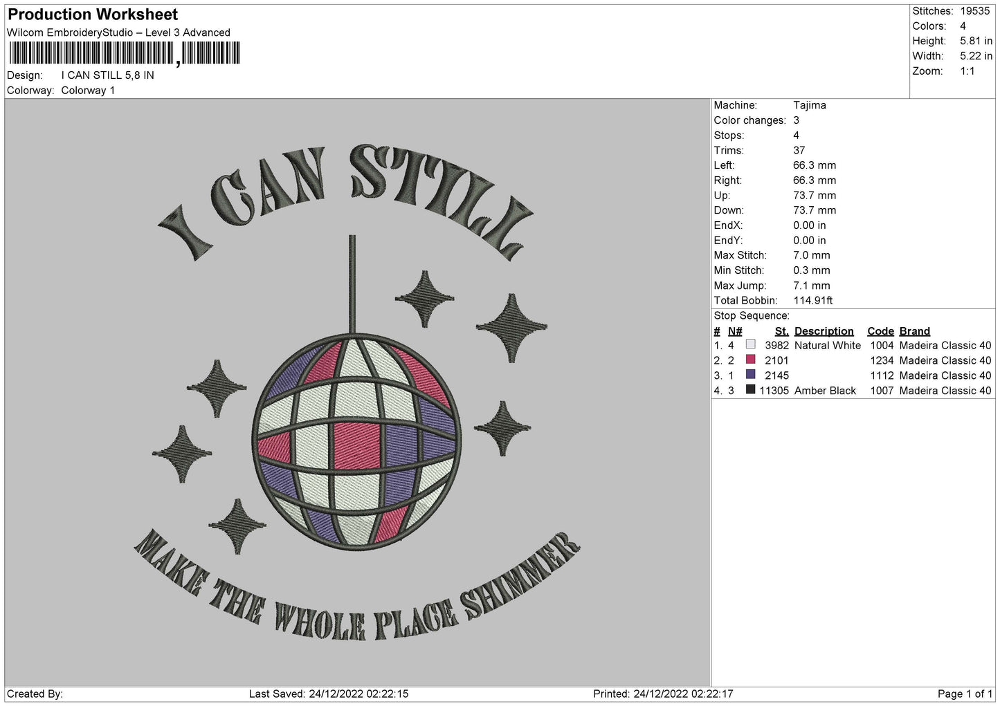The height and width of the screenshot is (706, 1000).
Task: Click the design name I CAN STILL 5,8 IN
Action: point(107,75)
